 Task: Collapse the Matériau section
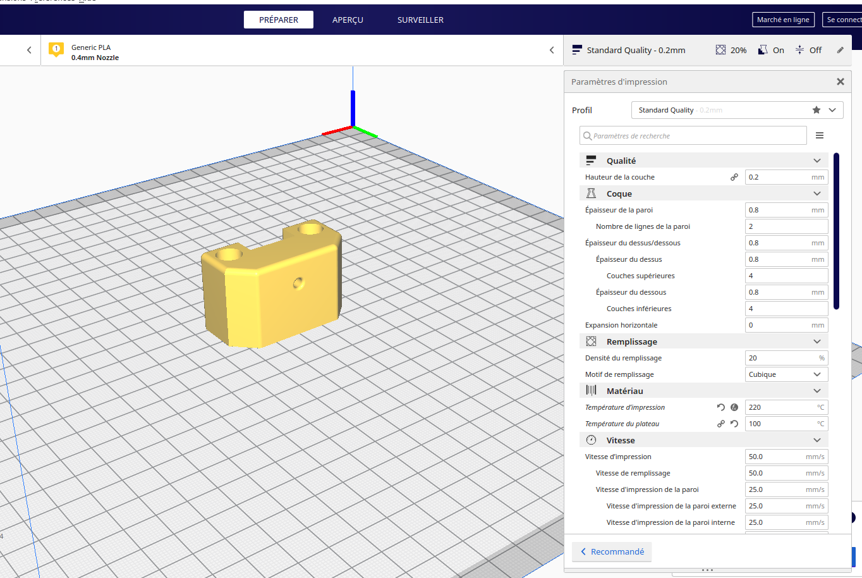point(817,391)
